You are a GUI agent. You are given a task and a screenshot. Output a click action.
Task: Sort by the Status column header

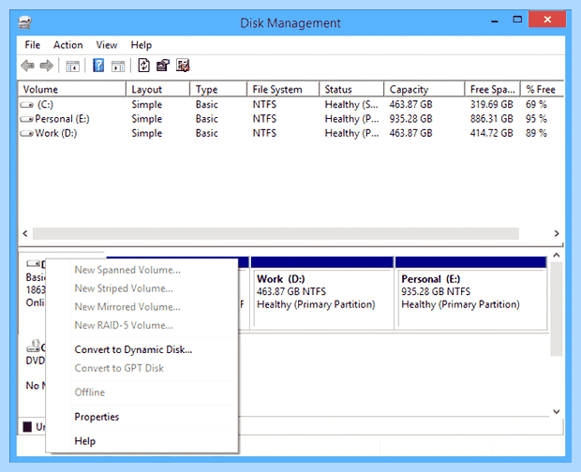pos(351,89)
